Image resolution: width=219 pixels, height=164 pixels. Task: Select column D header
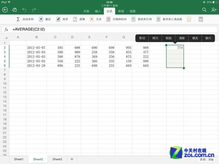72,37
